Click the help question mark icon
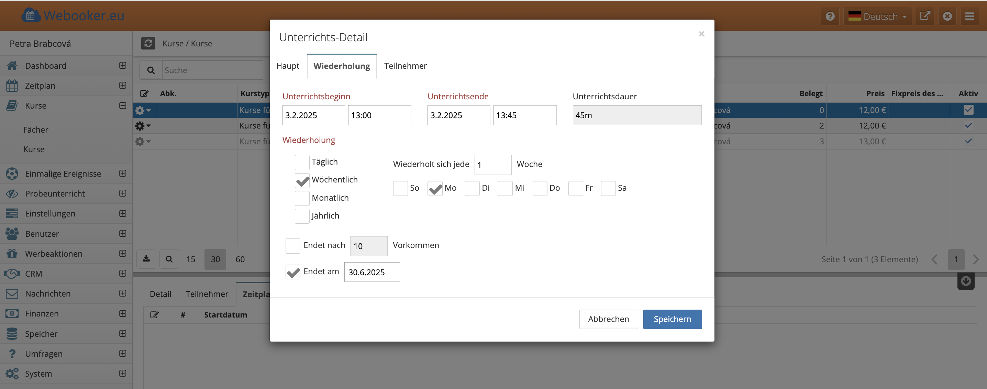 click(x=830, y=16)
